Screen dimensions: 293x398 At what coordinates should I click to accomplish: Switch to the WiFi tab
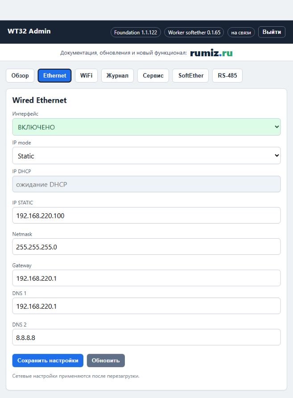coord(86,76)
